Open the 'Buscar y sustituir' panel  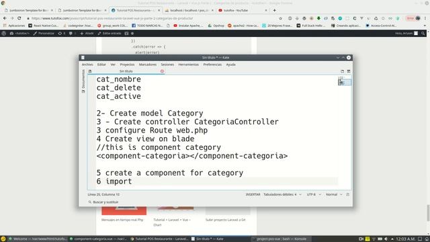click(x=103, y=202)
